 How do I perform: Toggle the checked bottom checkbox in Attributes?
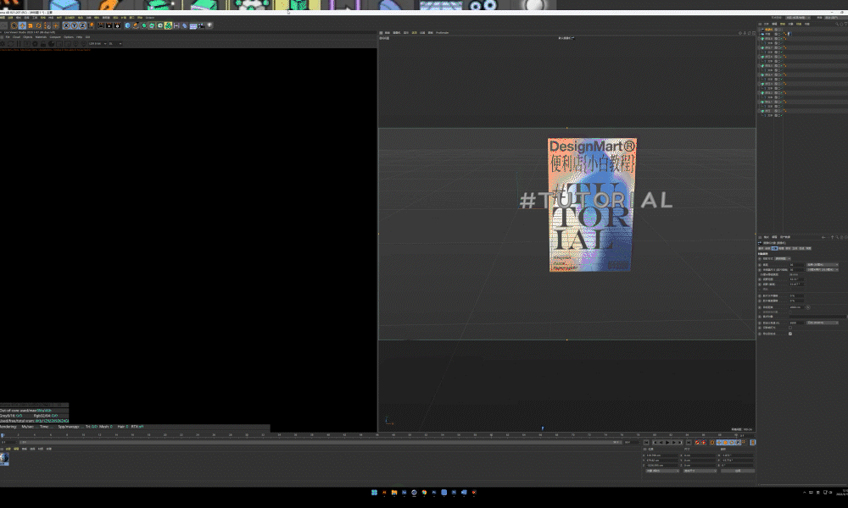(x=790, y=334)
